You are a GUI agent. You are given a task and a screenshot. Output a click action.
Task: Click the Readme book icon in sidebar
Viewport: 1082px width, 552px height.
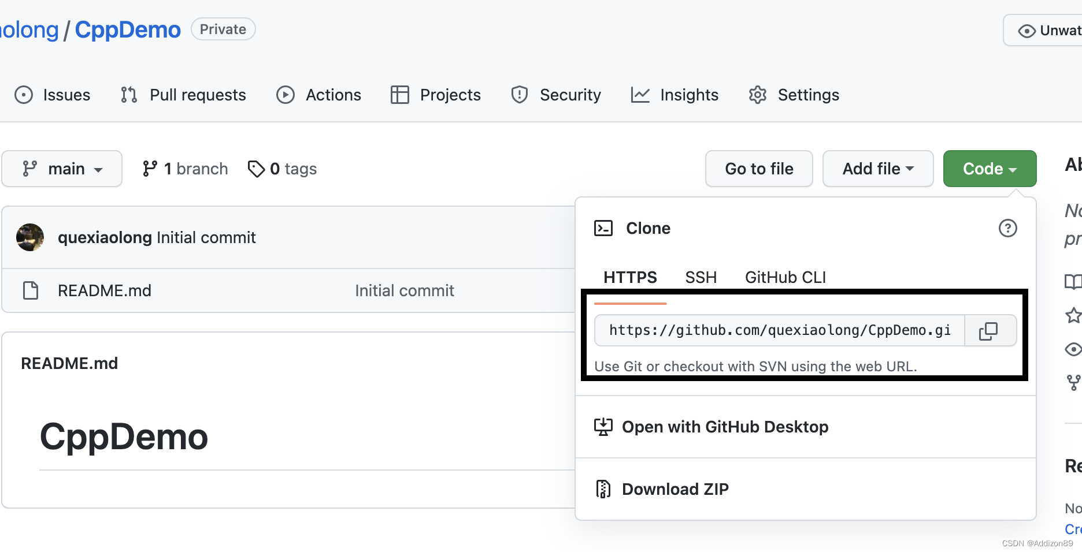coord(1073,282)
